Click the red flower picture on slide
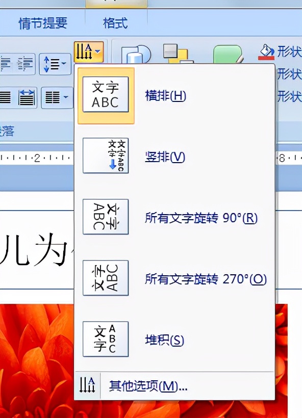 click(37, 360)
